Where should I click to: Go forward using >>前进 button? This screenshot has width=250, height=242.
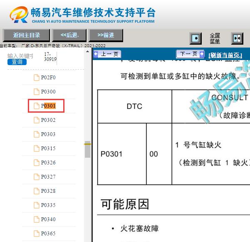[x=106, y=35]
